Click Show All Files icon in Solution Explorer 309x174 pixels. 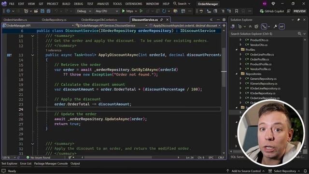[x=256, y=27]
